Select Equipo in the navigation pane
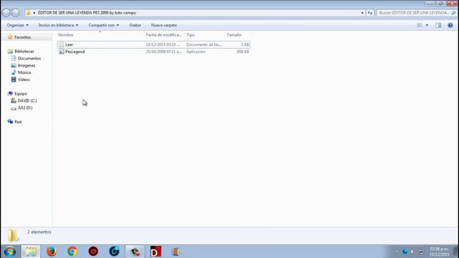 [21, 94]
